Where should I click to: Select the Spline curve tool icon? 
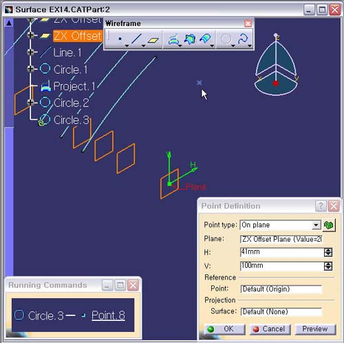(243, 39)
